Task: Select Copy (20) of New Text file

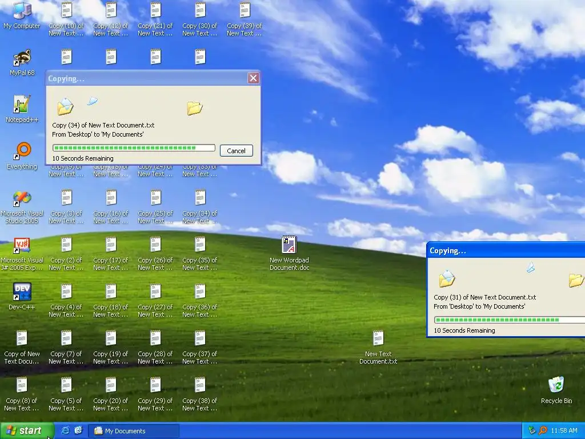Action: (x=110, y=394)
